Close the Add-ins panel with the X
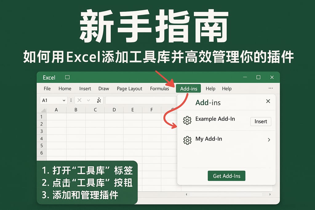 (268, 101)
